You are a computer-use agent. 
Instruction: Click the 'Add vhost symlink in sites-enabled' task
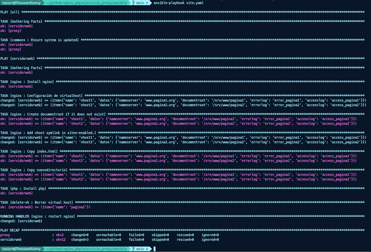click(48, 133)
